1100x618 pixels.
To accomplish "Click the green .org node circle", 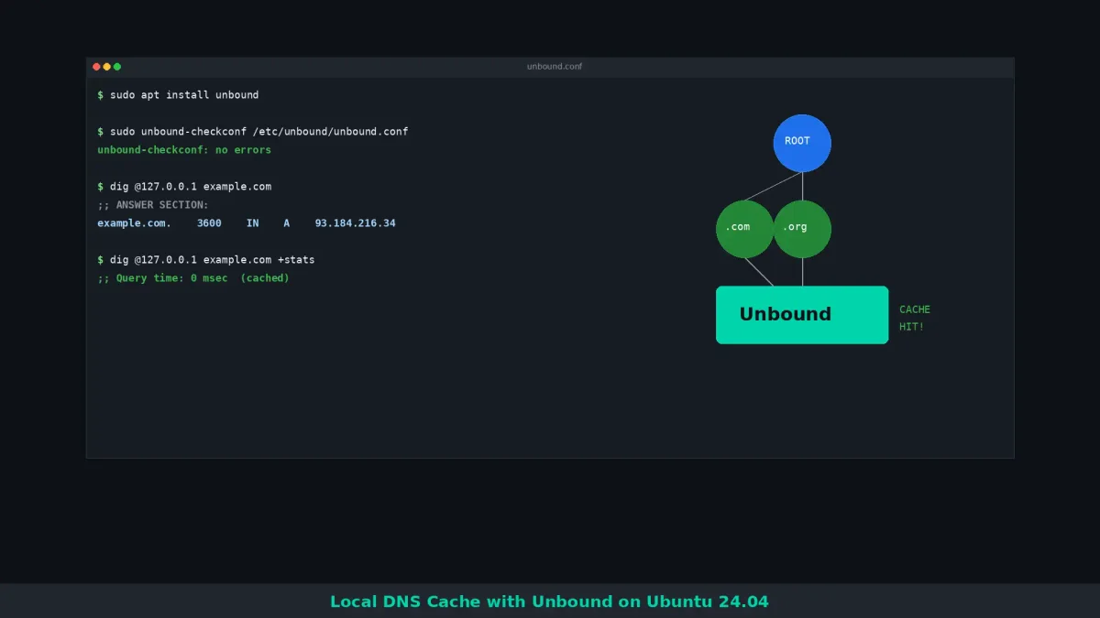I will pyautogui.click(x=802, y=229).
